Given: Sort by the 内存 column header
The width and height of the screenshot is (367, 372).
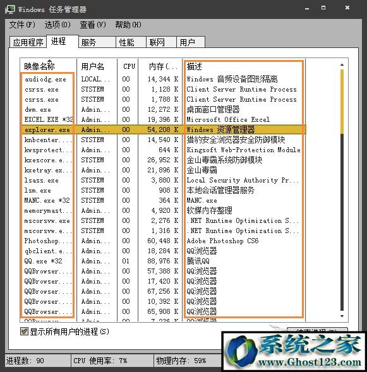Looking at the screenshot, I should (x=160, y=66).
